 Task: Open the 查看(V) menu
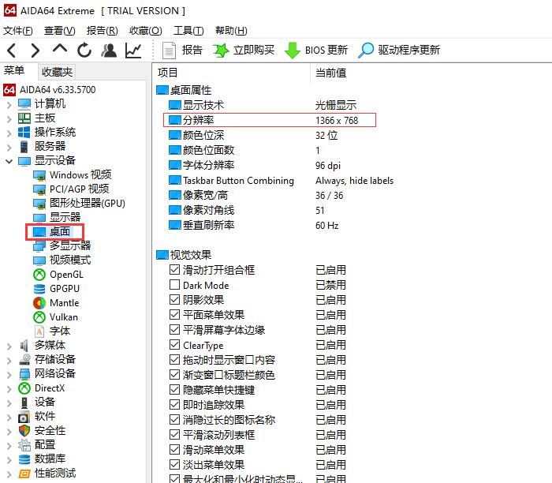point(59,31)
